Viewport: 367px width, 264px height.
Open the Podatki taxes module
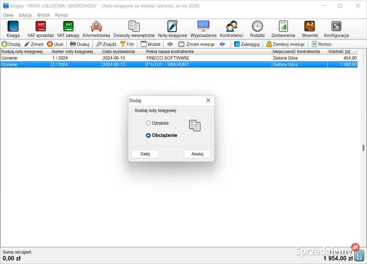[257, 29]
